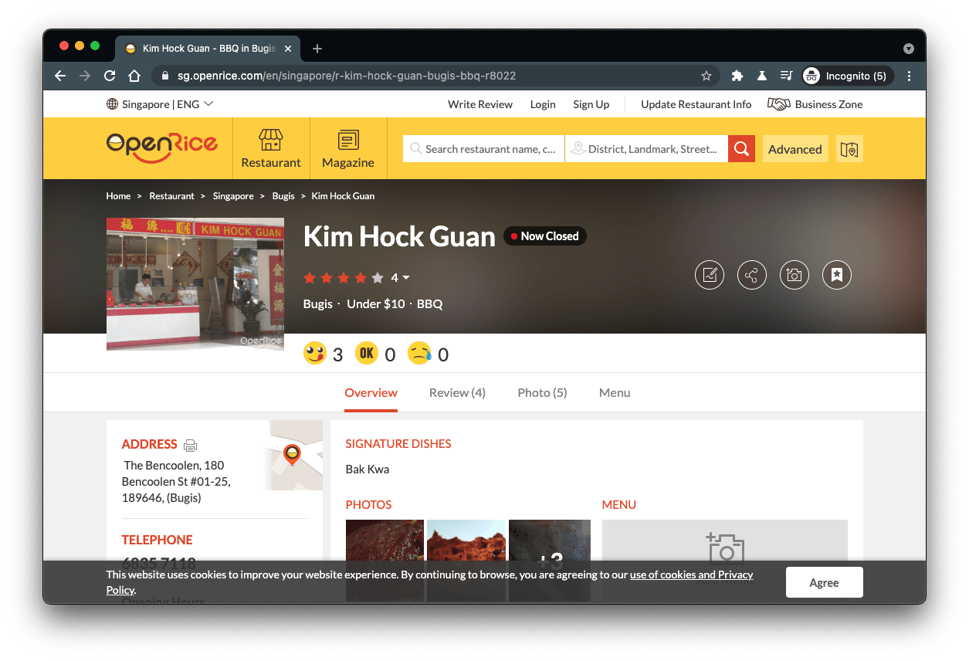Go to Bugis in the breadcrumb

(x=283, y=196)
